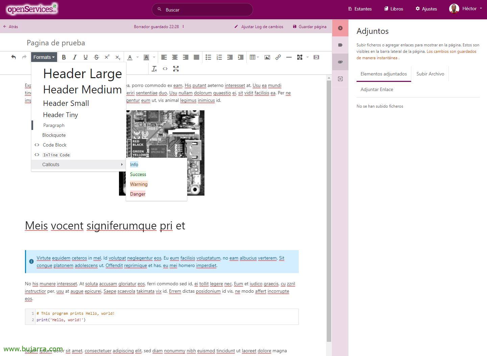This screenshot has width=487, height=356.
Task: Toggle fullscreen editor mode
Action: pos(176,69)
